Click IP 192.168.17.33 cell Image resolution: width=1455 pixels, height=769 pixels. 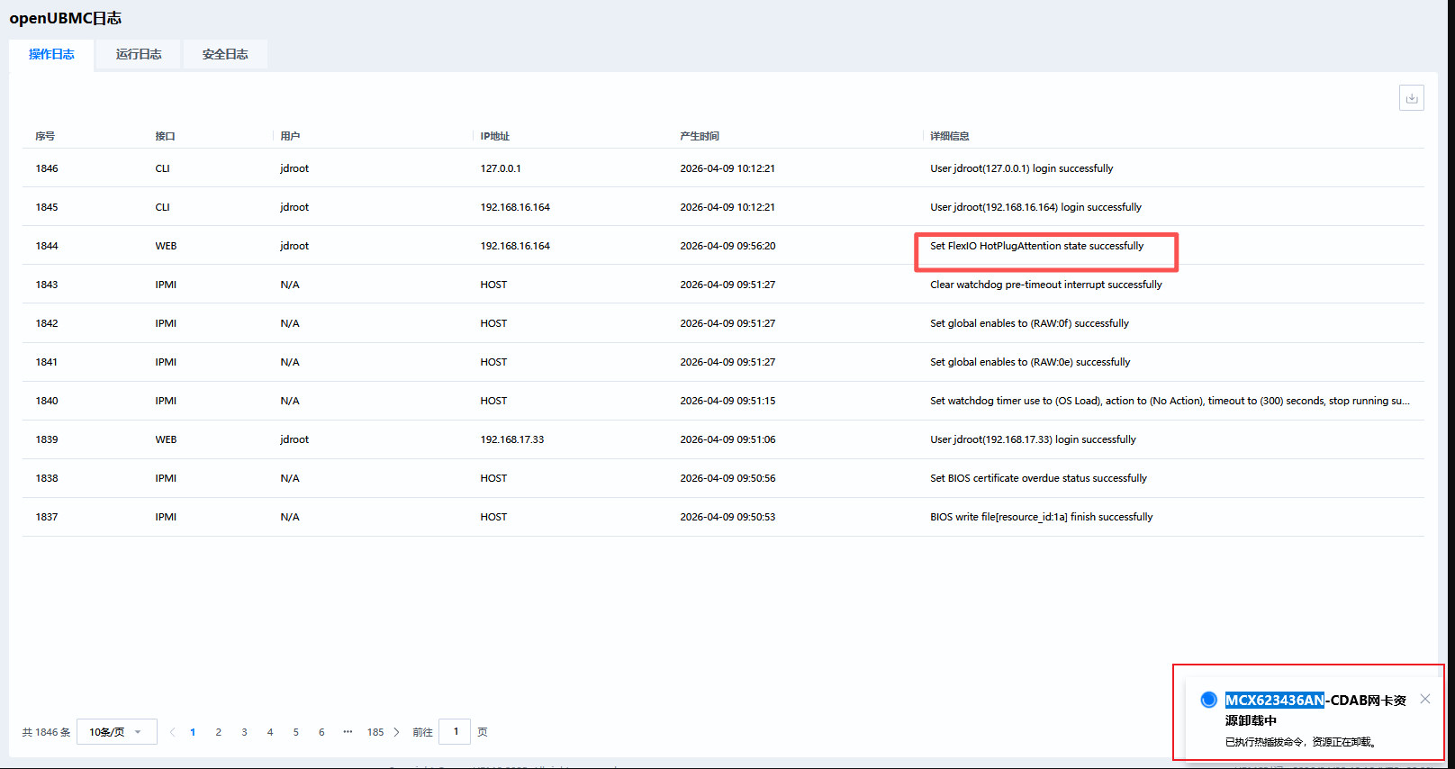coord(511,439)
